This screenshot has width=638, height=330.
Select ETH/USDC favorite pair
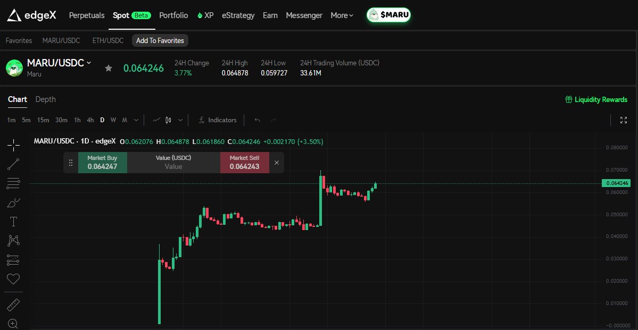point(108,40)
